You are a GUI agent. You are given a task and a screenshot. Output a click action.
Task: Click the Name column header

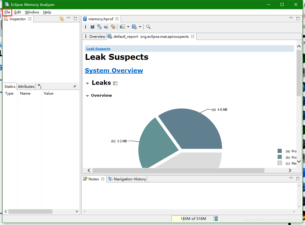25,93
